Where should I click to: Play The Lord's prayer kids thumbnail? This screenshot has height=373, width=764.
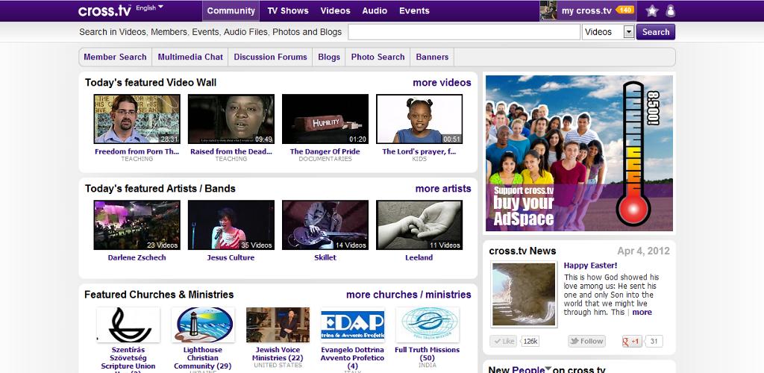(x=419, y=119)
